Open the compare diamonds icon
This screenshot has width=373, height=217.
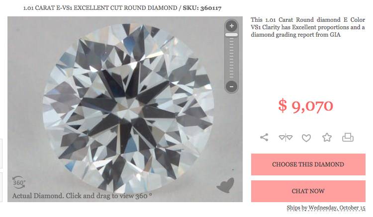(285, 137)
